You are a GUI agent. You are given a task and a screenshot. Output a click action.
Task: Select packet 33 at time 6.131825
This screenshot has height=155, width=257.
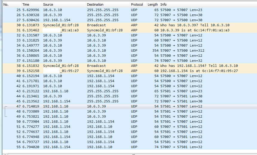click(x=130, y=40)
